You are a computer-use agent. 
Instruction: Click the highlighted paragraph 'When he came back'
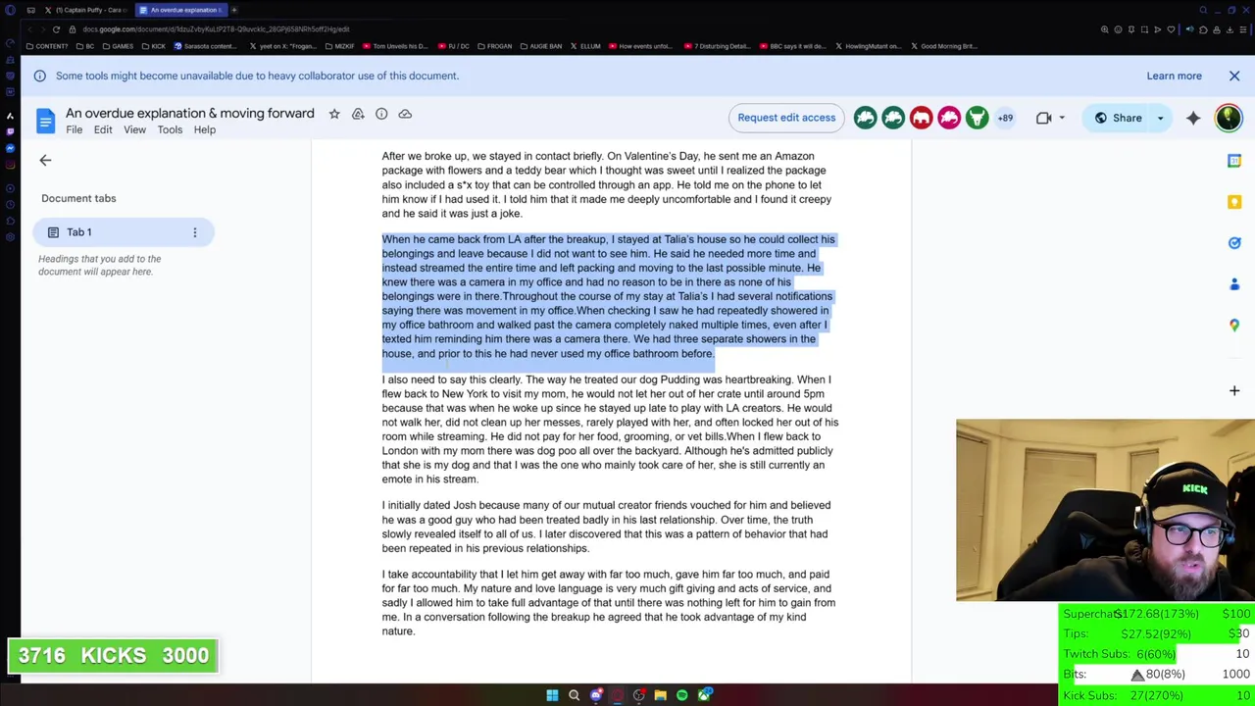coord(608,296)
